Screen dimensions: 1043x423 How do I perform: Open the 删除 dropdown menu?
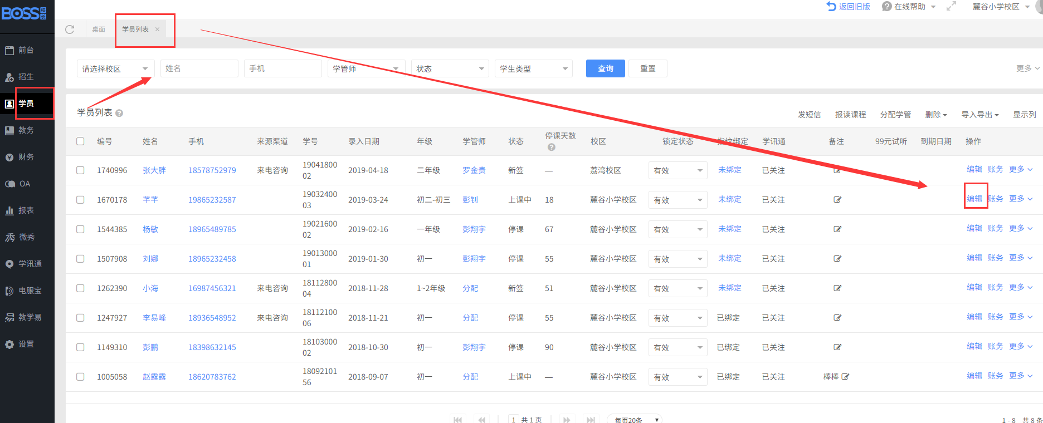point(936,115)
